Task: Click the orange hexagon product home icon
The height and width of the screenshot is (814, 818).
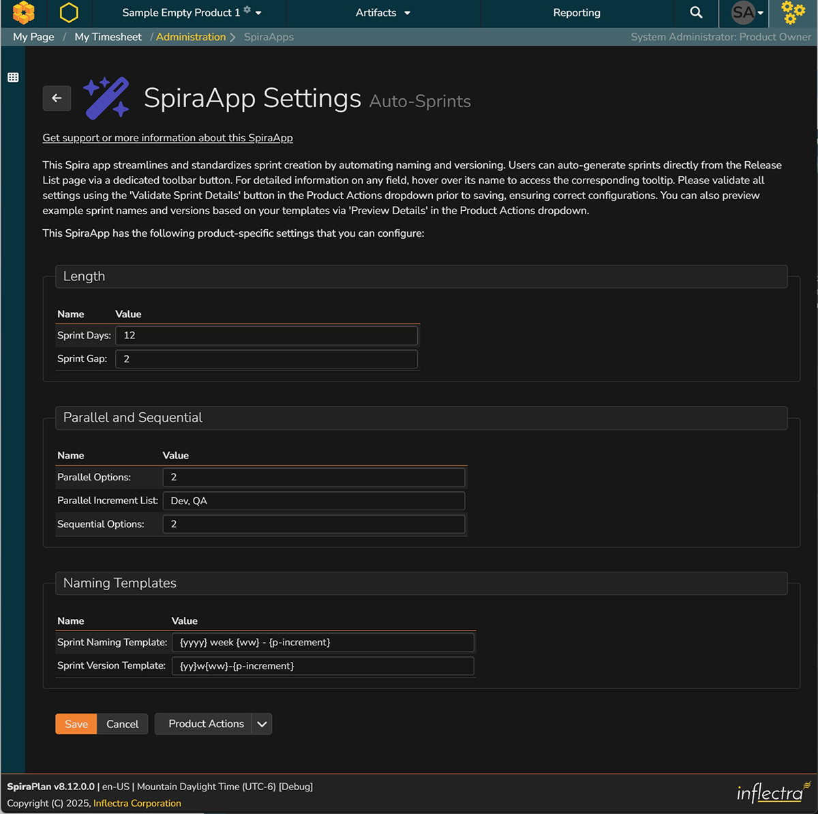Action: pyautogui.click(x=68, y=12)
